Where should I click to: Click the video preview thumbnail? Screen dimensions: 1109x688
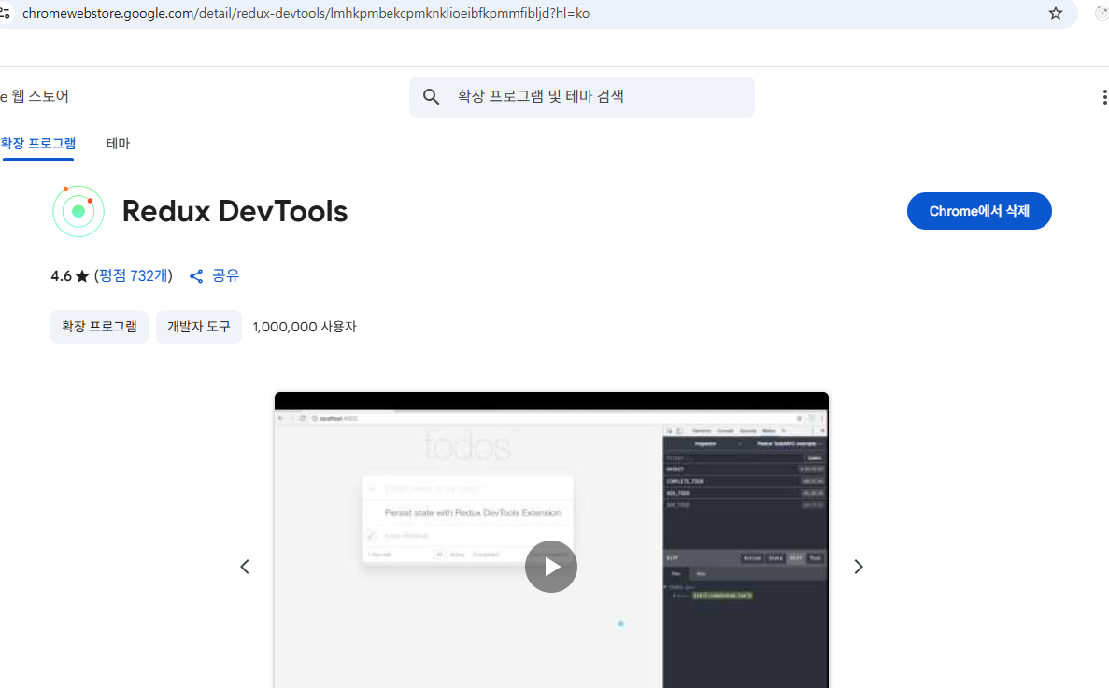[551, 541]
